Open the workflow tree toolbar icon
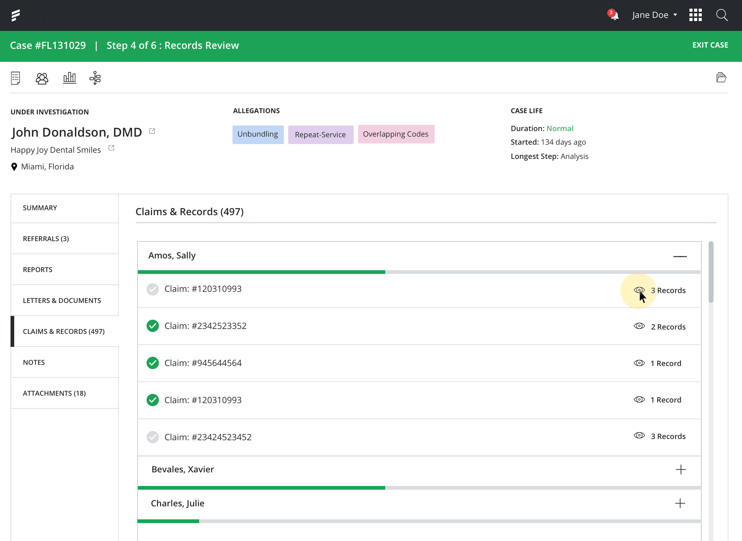 (x=95, y=78)
